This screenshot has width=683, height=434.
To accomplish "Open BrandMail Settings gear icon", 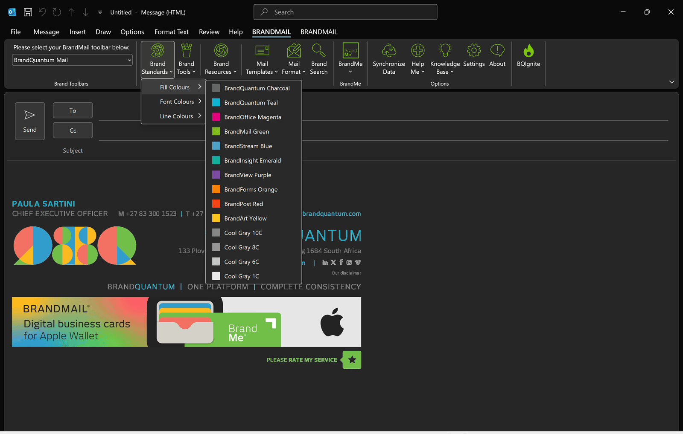I will [x=474, y=51].
